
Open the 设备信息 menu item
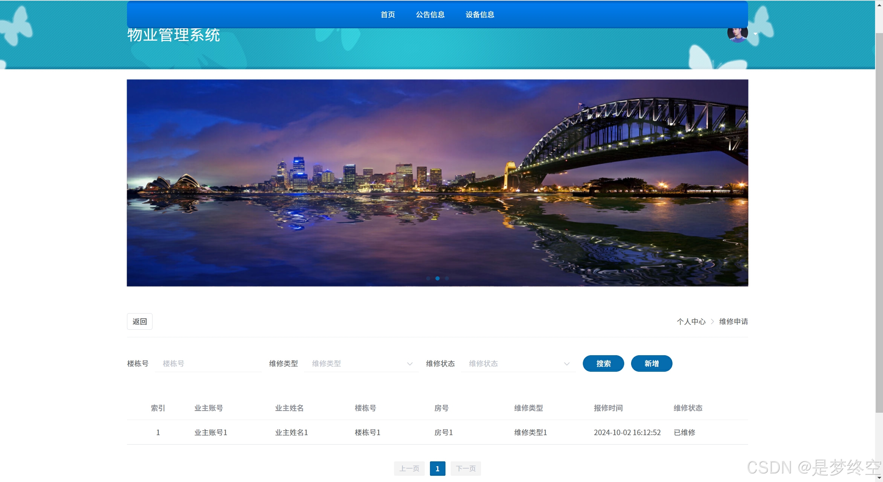click(x=480, y=14)
